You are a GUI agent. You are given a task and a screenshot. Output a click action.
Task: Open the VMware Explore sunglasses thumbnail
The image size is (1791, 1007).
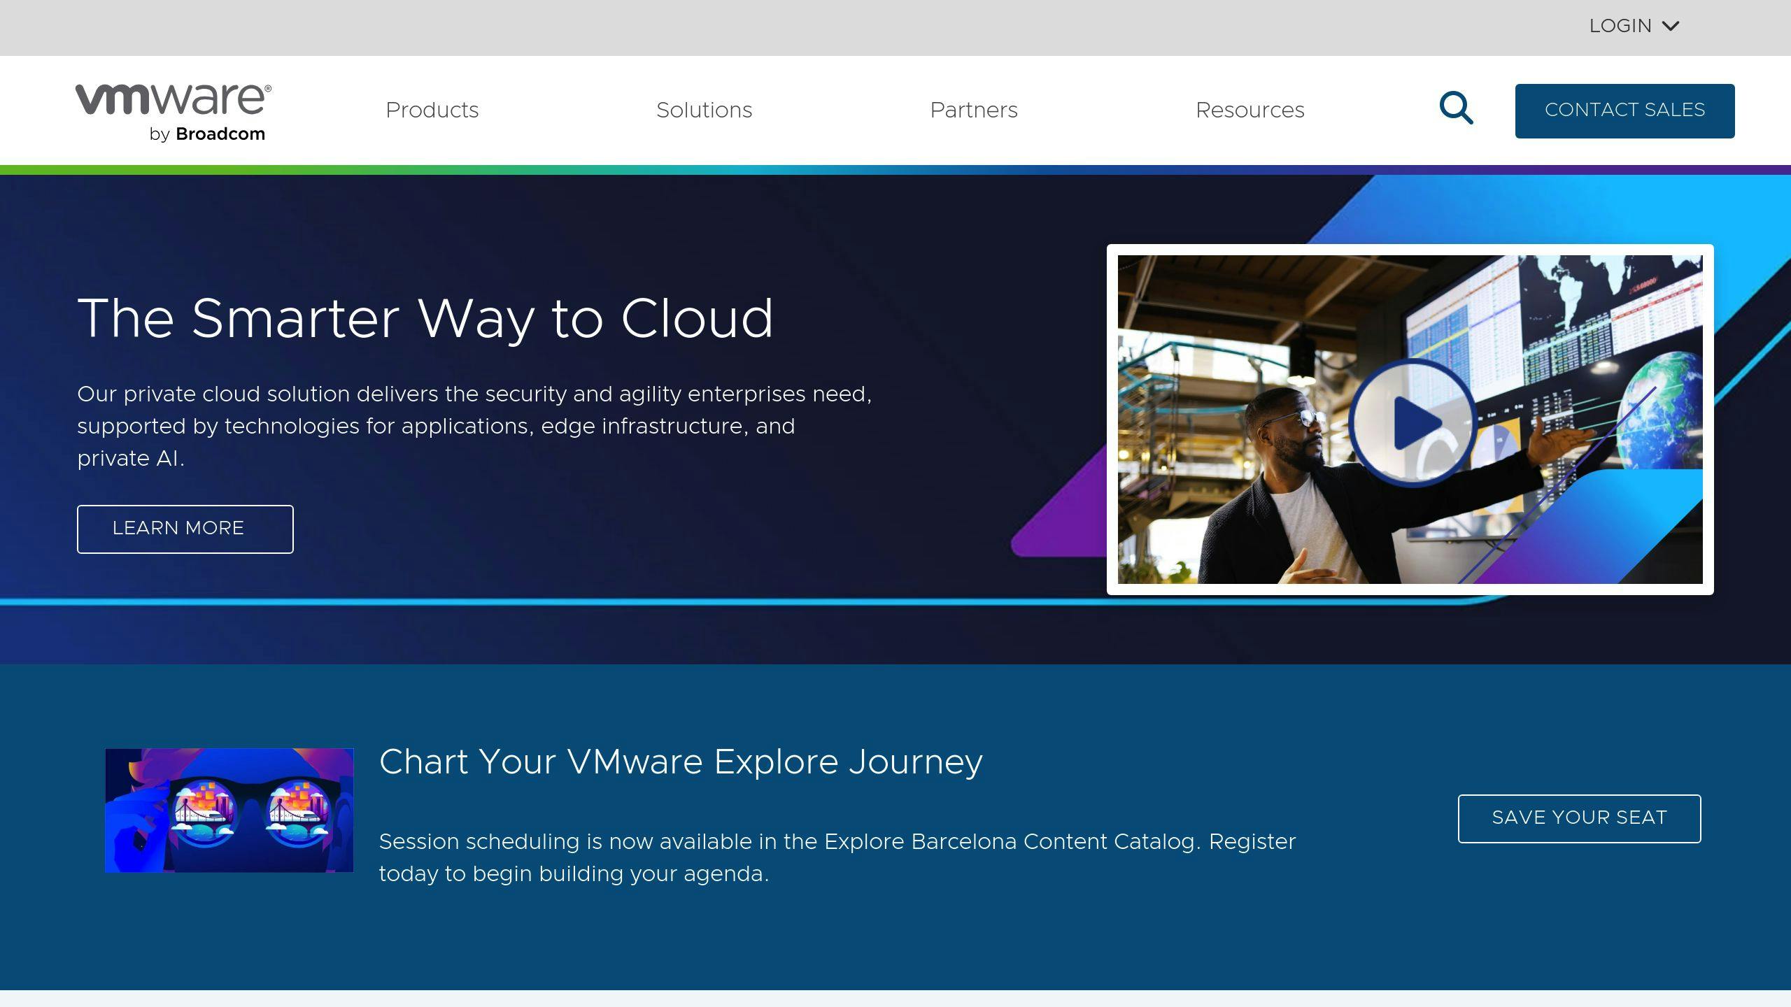click(x=229, y=810)
